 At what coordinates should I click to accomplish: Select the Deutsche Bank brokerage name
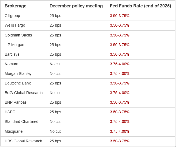[18, 83]
